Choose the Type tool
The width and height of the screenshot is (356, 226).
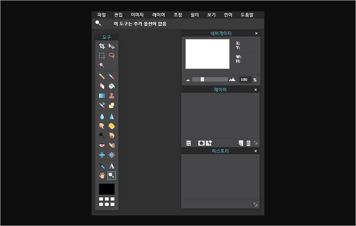[x=111, y=165]
